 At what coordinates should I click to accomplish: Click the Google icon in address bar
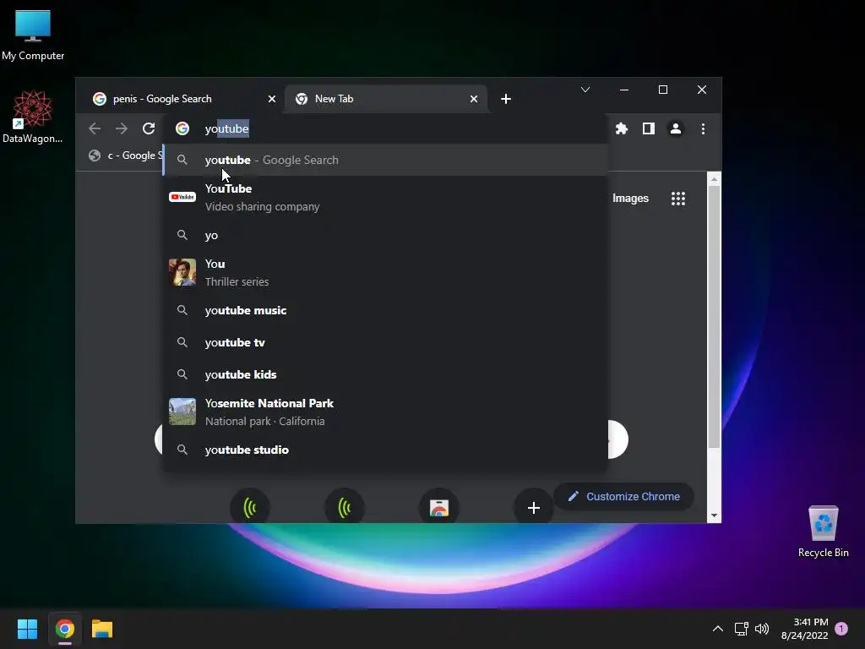point(182,128)
